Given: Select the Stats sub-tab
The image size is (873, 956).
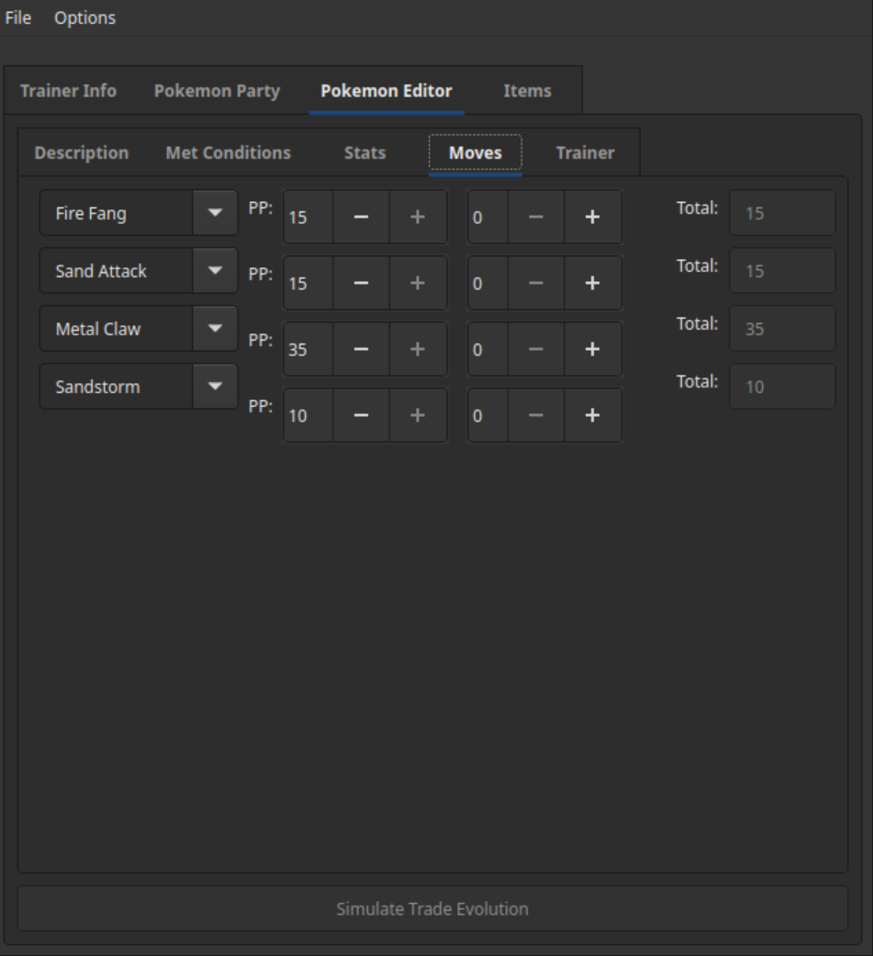Looking at the screenshot, I should (364, 153).
